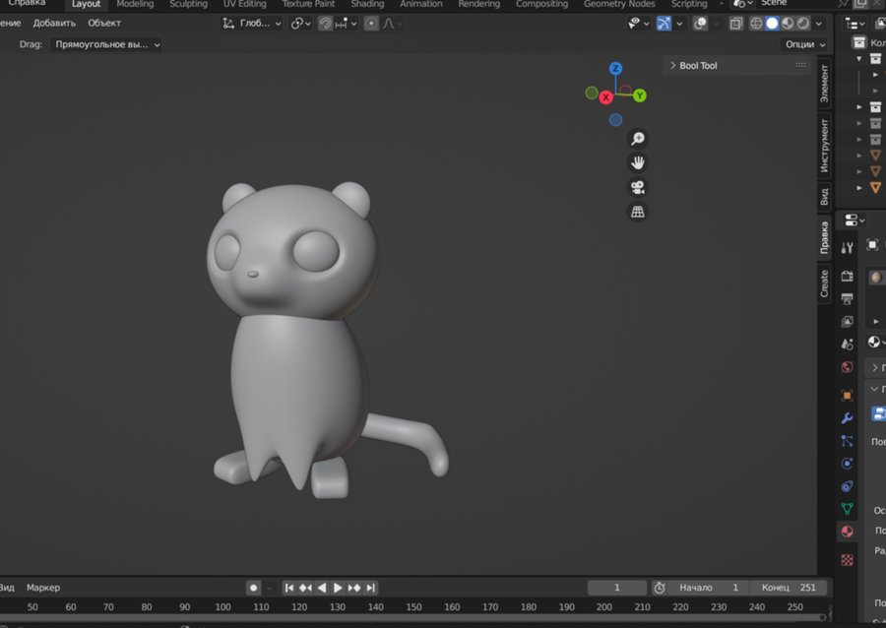Image resolution: width=886 pixels, height=628 pixels.
Task: Open the Material properties sphere tab
Action: [847, 532]
